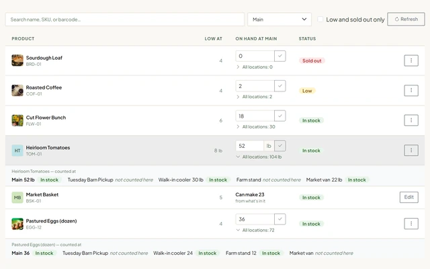Click the SKU text COF-01

pos(34,94)
